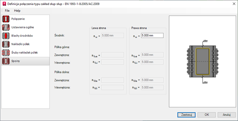Click the Zastosuj button
Viewport: 238px width, 121px height.
click(186, 114)
